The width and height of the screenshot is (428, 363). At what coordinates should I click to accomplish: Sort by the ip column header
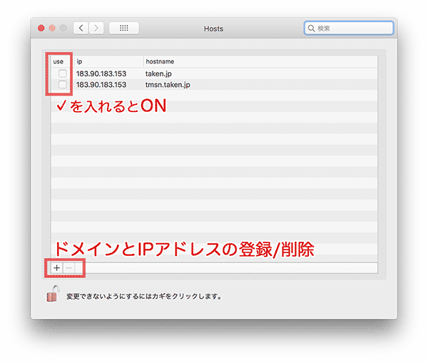(x=108, y=61)
